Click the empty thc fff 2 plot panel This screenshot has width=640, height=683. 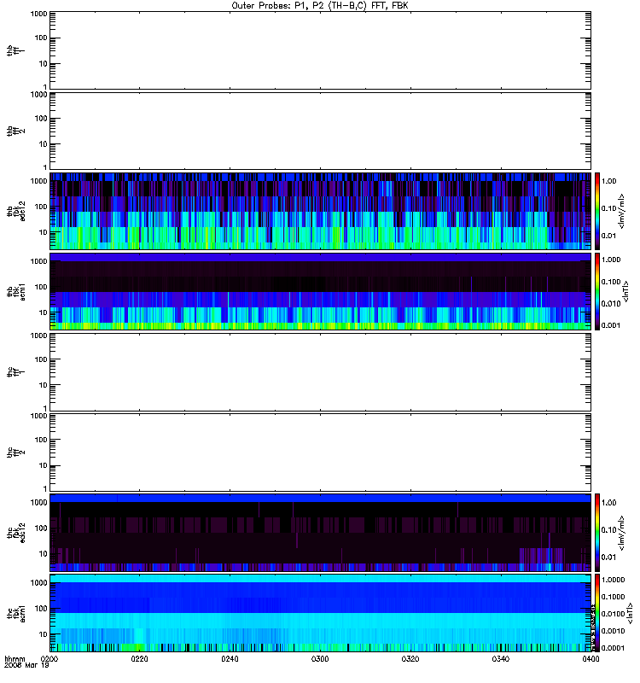point(321,452)
